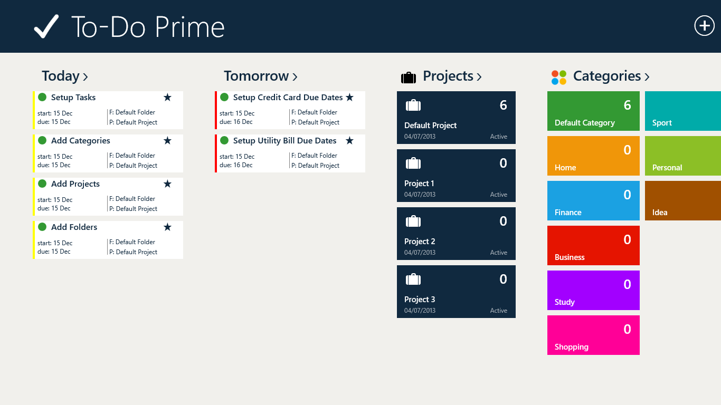Click the add new task plus icon
The image size is (721, 405).
click(704, 25)
